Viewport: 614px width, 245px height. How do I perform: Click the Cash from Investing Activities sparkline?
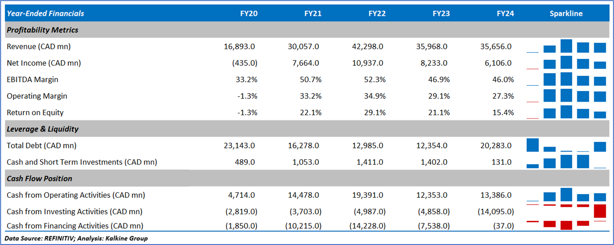[x=566, y=211]
